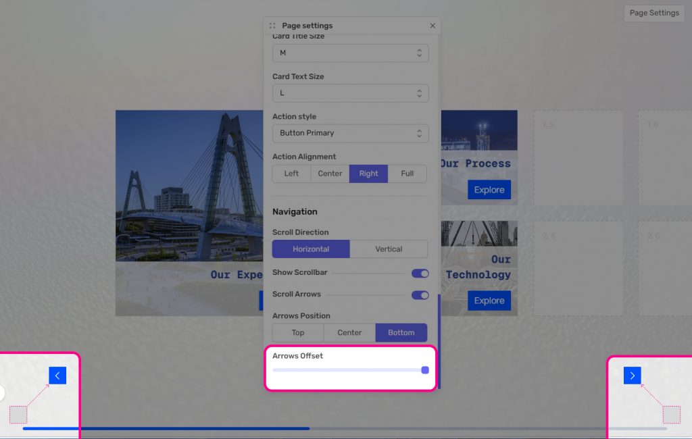Expand the Card Text Size dropdown
This screenshot has height=439, width=692.
point(350,93)
